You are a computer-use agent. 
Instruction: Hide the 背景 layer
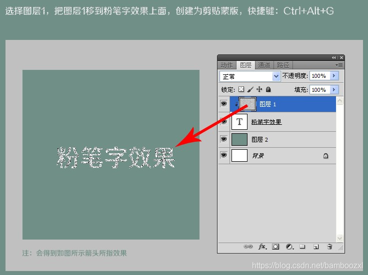click(223, 155)
